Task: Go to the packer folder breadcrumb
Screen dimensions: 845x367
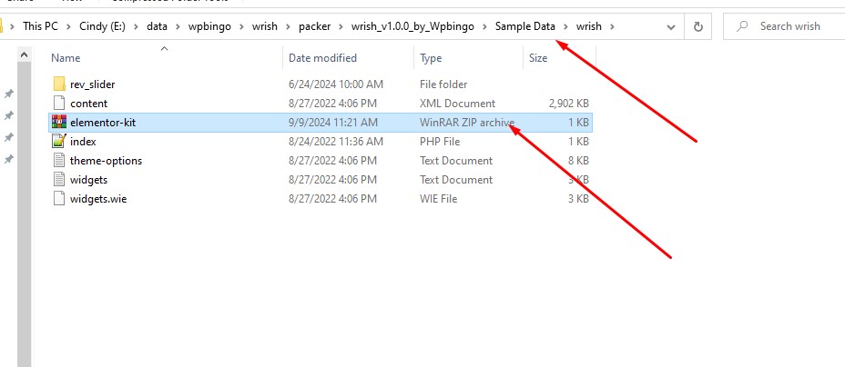Action: click(x=315, y=26)
